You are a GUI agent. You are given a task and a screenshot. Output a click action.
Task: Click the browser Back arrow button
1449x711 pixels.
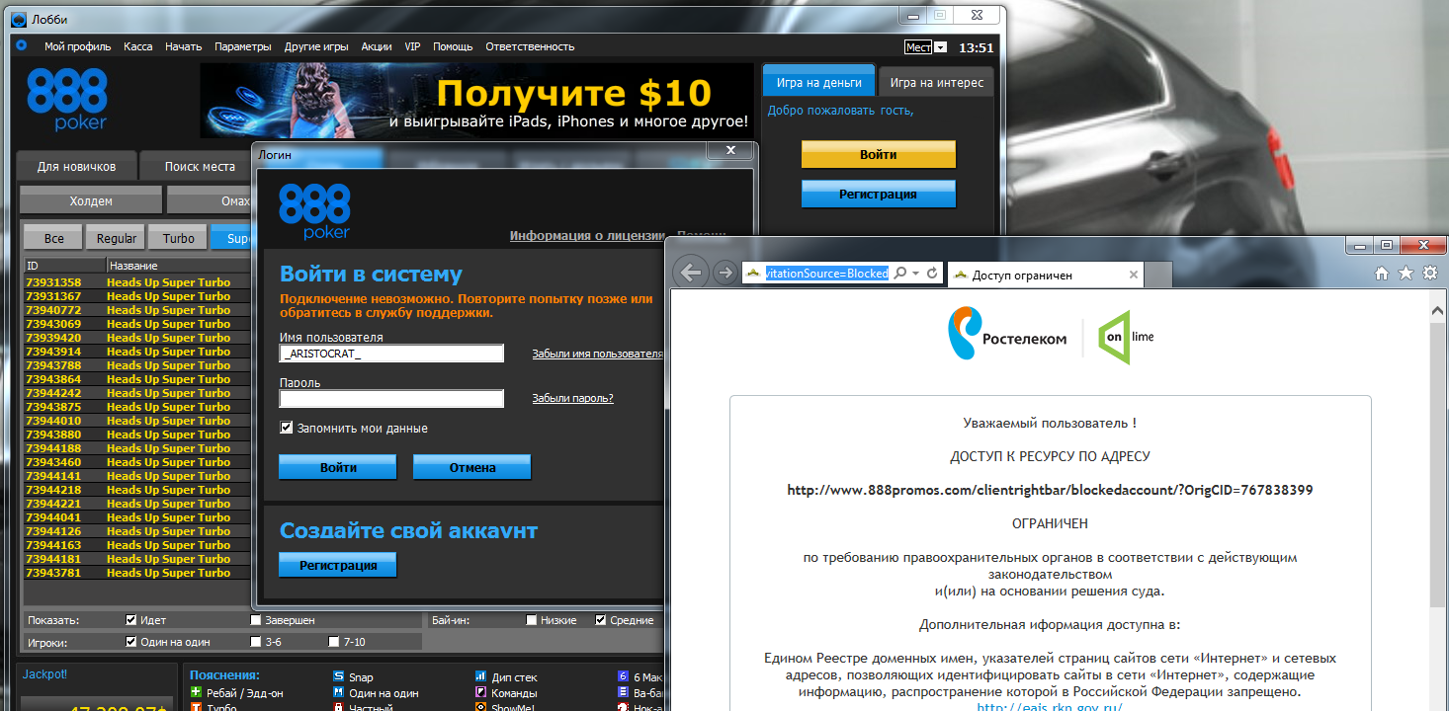(692, 273)
